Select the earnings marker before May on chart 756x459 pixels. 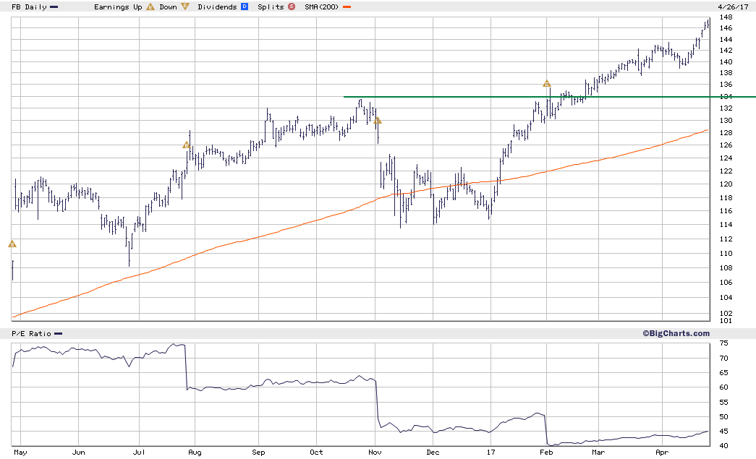12,244
